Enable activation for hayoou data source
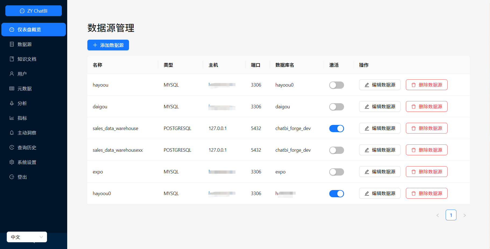Screen dimensions: 490x249 click(337, 85)
